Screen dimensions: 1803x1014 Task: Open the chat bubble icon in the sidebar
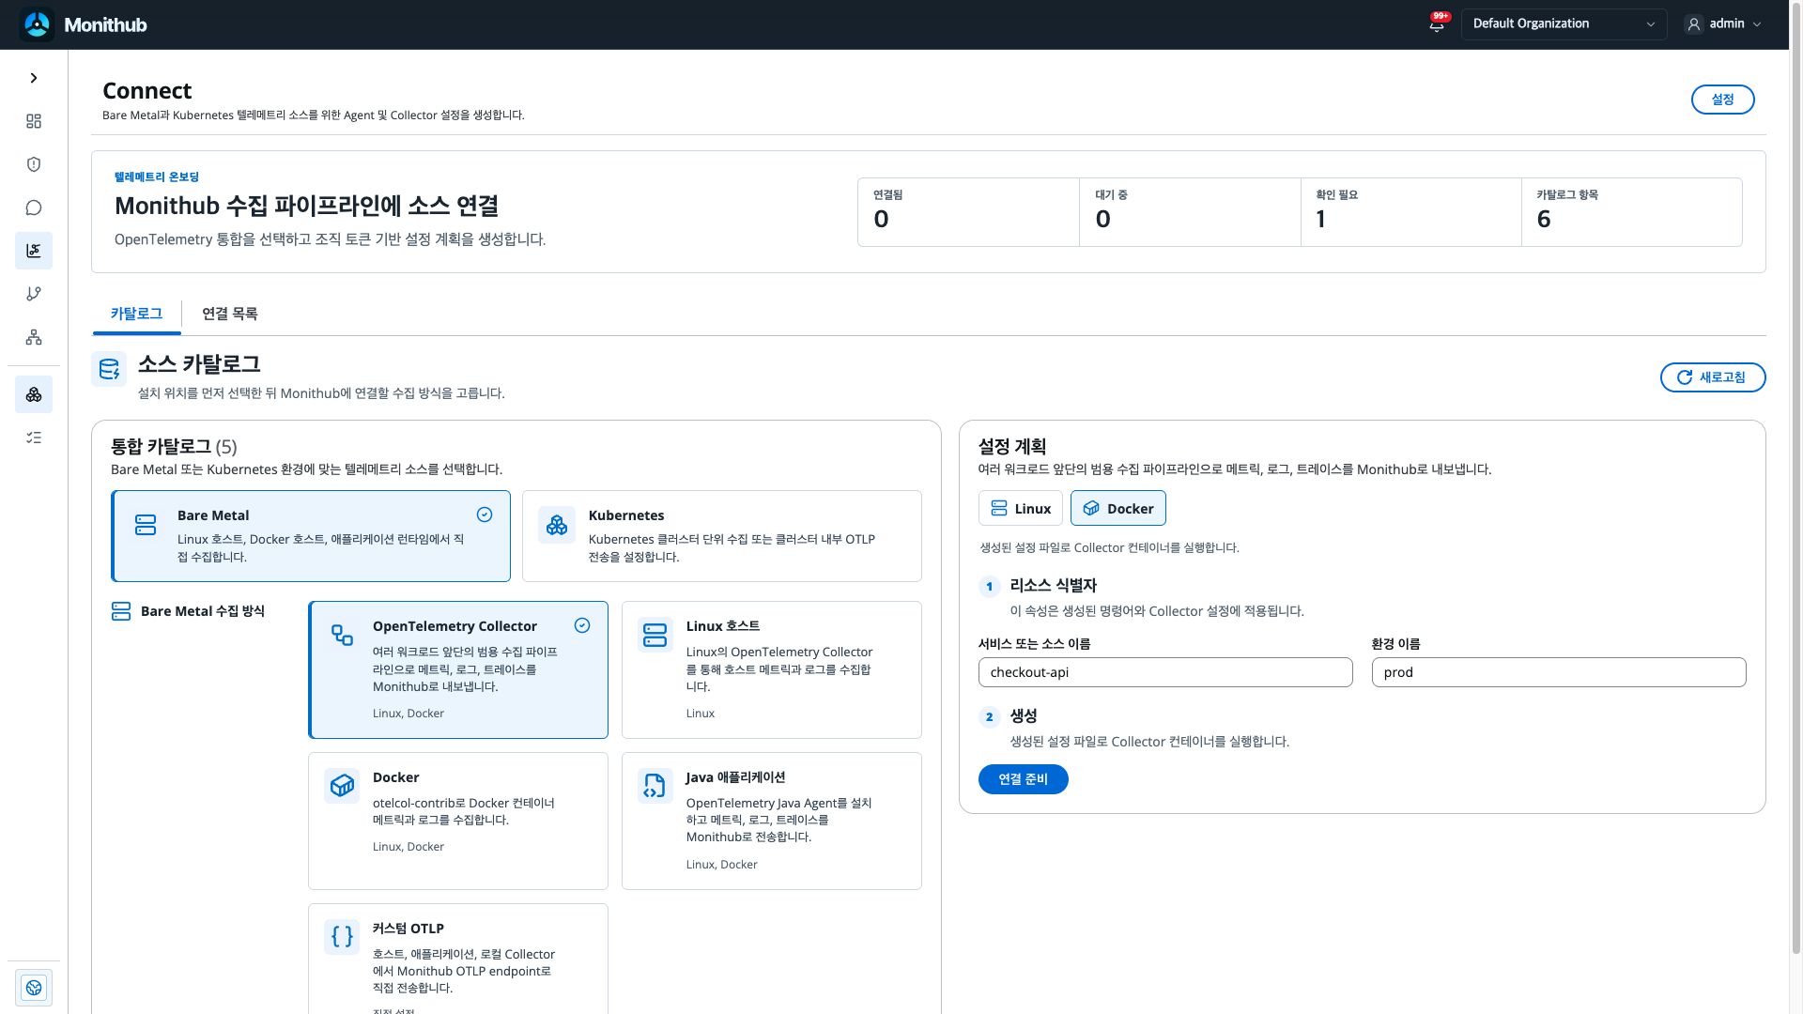tap(34, 207)
